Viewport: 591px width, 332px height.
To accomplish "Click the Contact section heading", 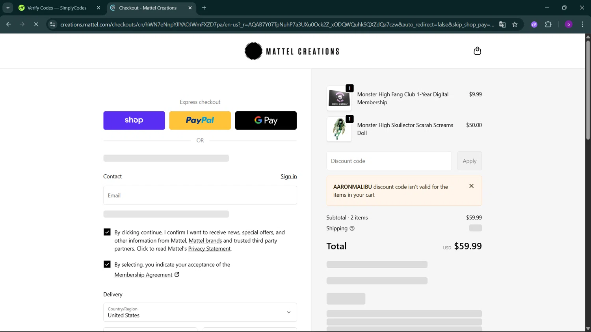I will 112,176.
